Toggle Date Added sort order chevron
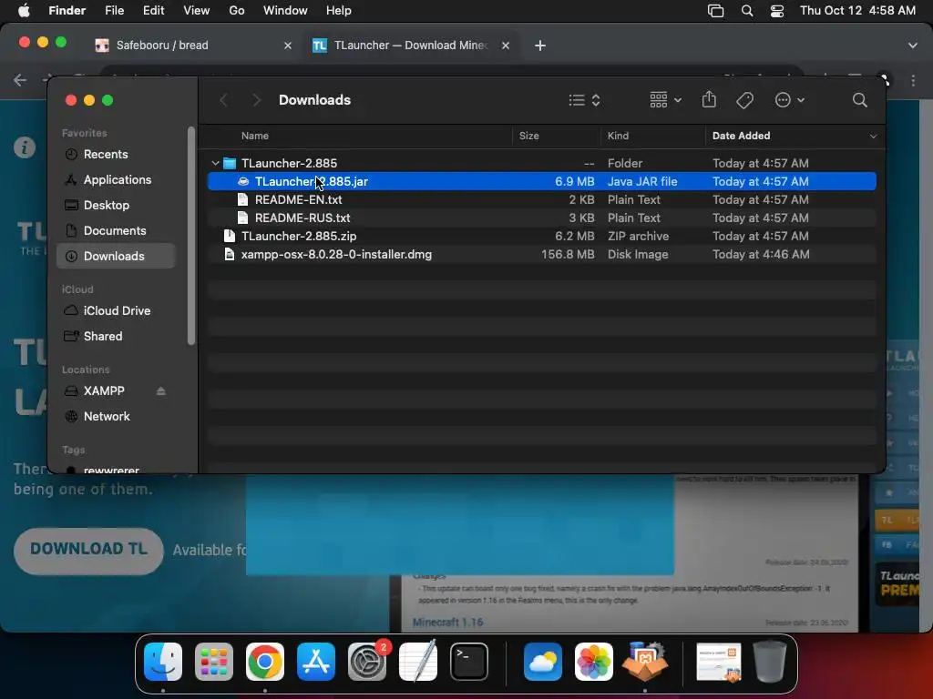 (x=873, y=137)
